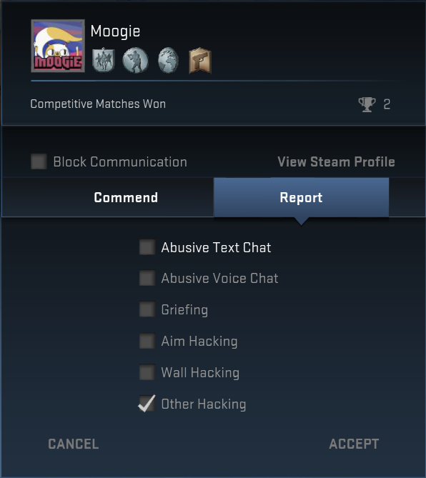Select the Report tab
Screen dimensions: 426x478
[x=302, y=197]
